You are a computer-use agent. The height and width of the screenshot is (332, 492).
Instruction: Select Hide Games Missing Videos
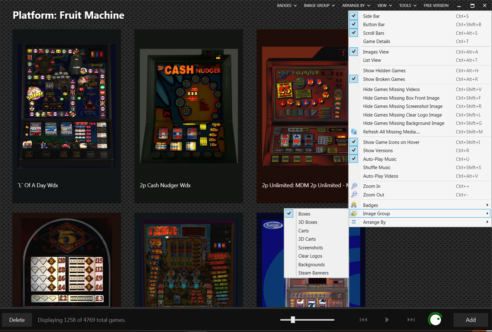point(420,89)
